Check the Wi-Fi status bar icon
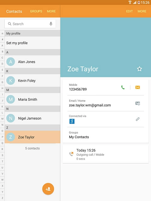151x201 pixels. pyautogui.click(x=130, y=2)
